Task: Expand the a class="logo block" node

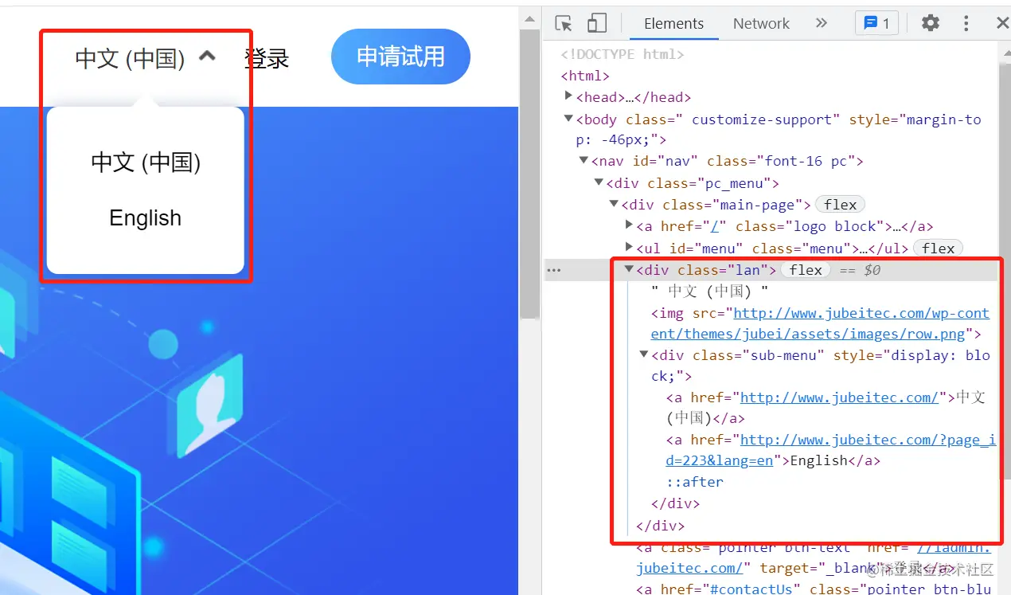Action: (x=629, y=225)
